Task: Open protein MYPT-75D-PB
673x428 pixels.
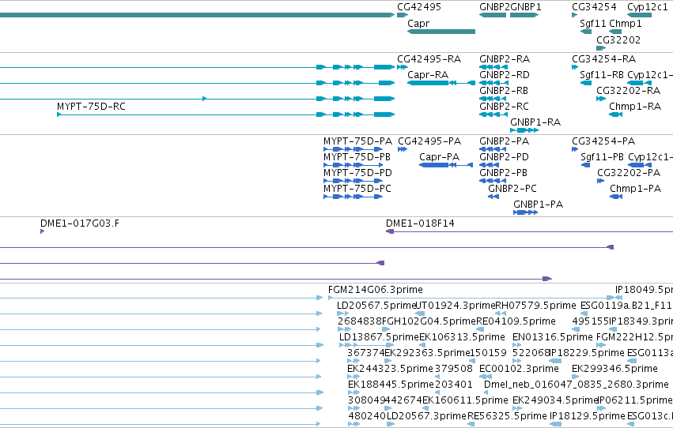Action: tap(357, 157)
